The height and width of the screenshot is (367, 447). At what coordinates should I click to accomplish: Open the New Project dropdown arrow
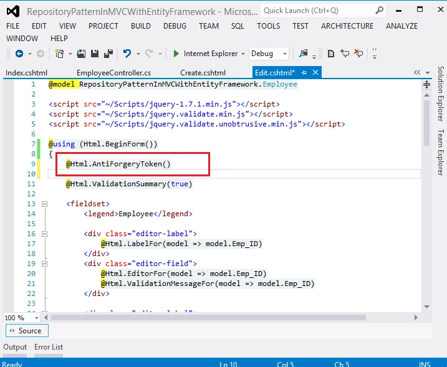point(70,54)
